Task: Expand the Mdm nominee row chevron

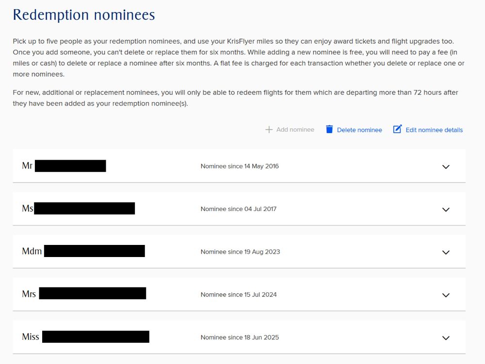Action: (x=446, y=252)
